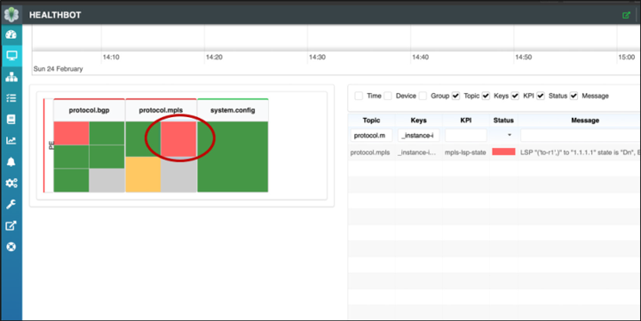Open the alarm bell icon in sidebar
The width and height of the screenshot is (641, 321).
pyautogui.click(x=11, y=161)
